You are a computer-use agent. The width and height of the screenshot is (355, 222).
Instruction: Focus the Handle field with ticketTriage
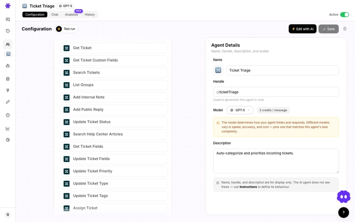coord(276,92)
